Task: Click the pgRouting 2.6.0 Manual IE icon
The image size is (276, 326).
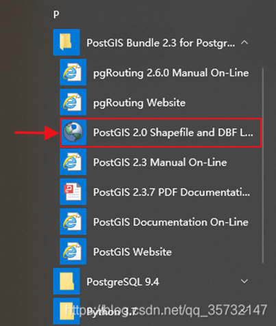Action: [73, 72]
